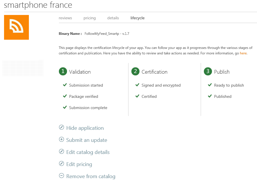Viewport: 257px width, 181px height.
Task: Click Submit an update link
Action: coord(87,140)
